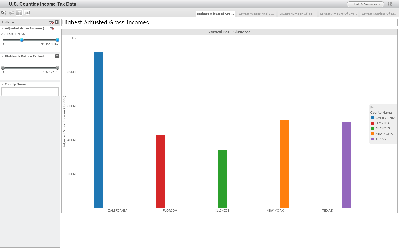The width and height of the screenshot is (399, 249).
Task: Open the Lowest Number Of Taxpayers tab
Action: 297,13
